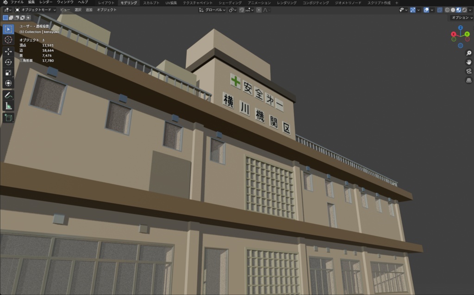Open オプション dropdown

pos(462,18)
